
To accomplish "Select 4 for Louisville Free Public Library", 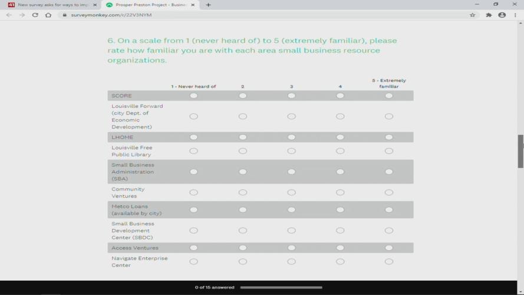I will (x=340, y=151).
